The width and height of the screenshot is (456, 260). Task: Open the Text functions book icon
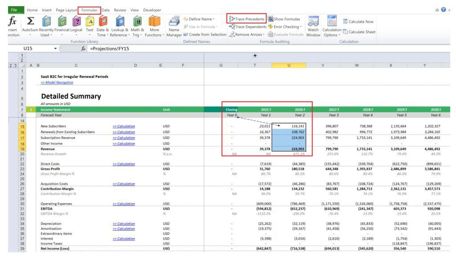[x=90, y=21]
